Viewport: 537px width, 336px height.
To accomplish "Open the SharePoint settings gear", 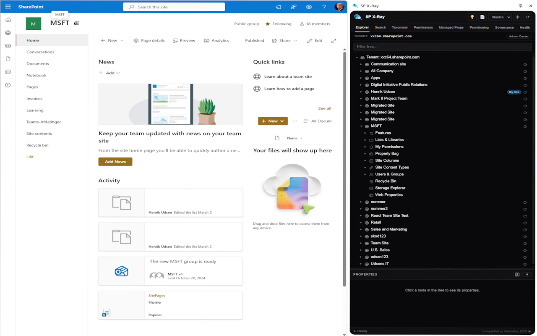I will pyautogui.click(x=309, y=7).
